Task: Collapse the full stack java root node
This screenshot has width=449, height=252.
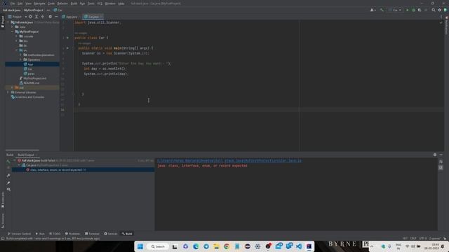Action: [x=8, y=22]
